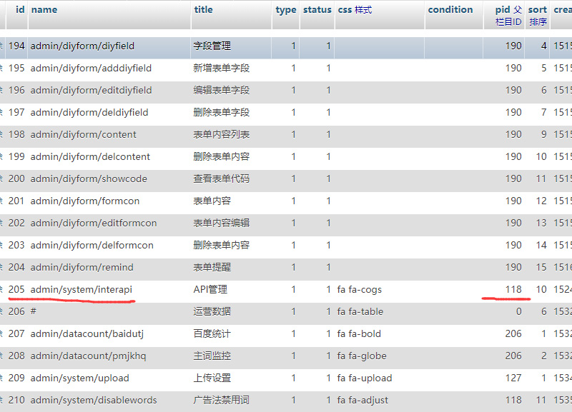The image size is (572, 412).
Task: Select the API管理 title cell
Action: (x=210, y=290)
